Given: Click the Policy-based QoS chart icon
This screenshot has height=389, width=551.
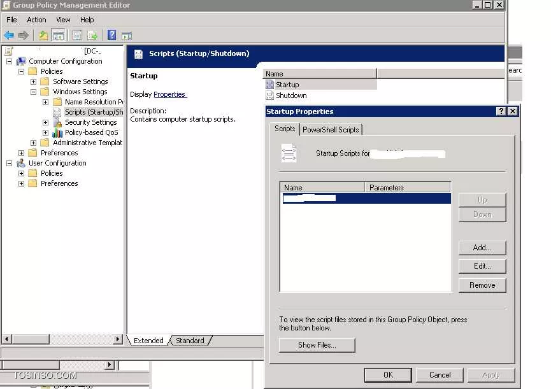Looking at the screenshot, I should coord(57,132).
